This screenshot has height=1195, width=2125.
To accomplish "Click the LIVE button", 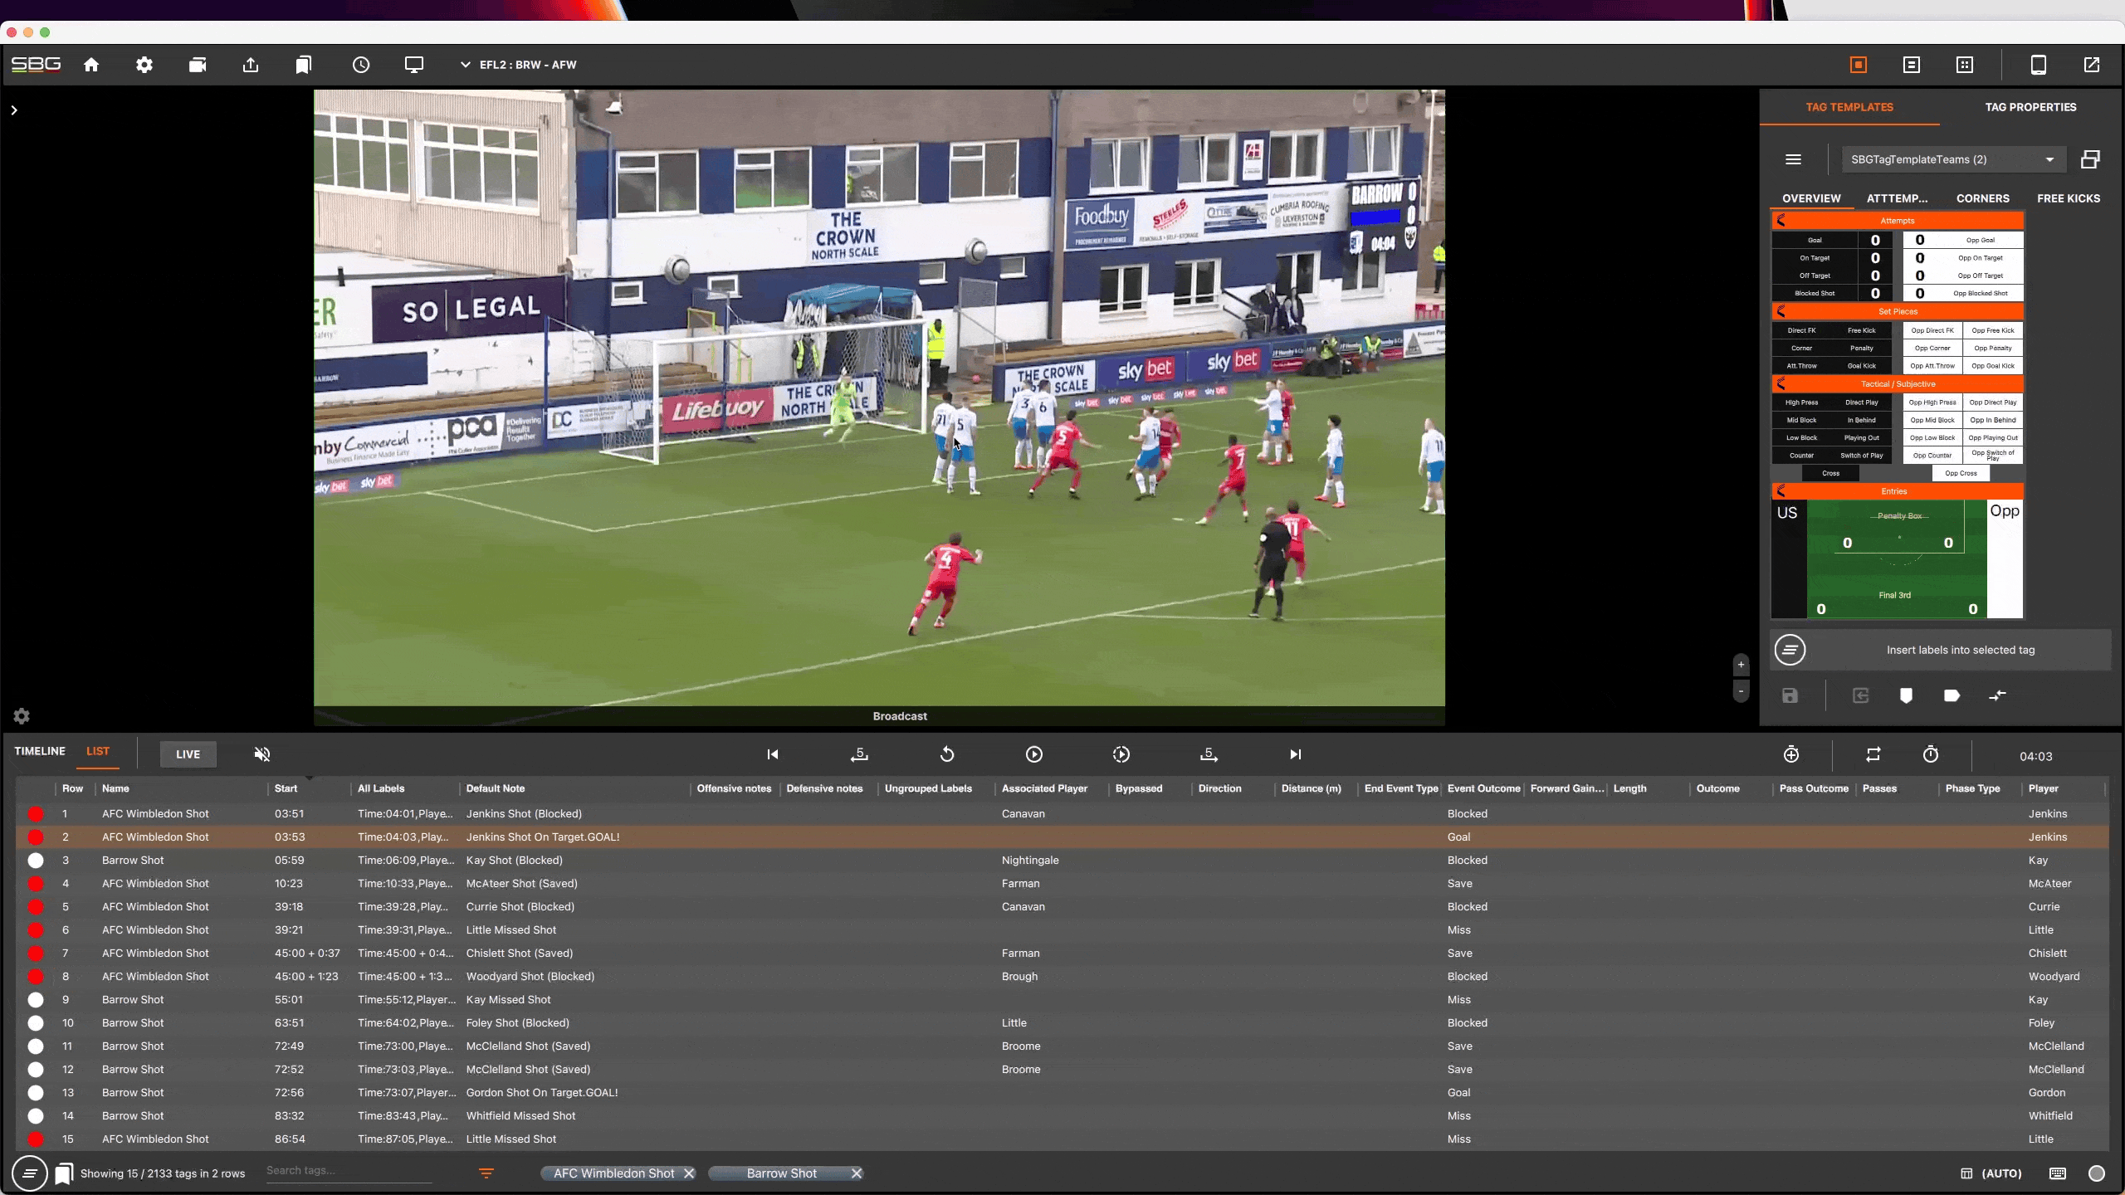I will [188, 754].
